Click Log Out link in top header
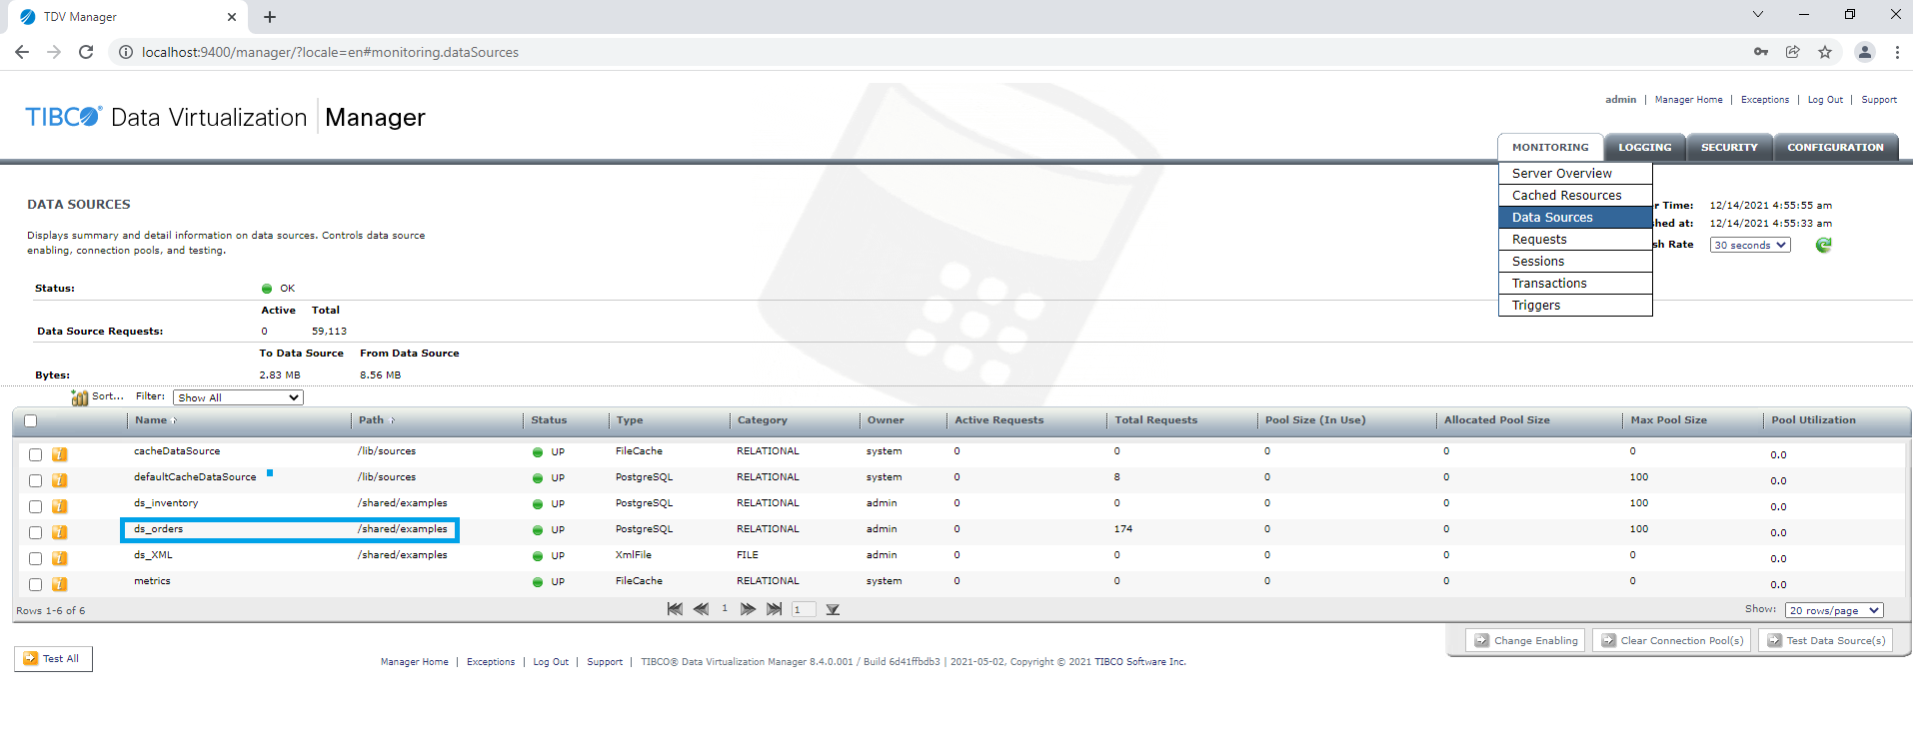 (x=1825, y=100)
